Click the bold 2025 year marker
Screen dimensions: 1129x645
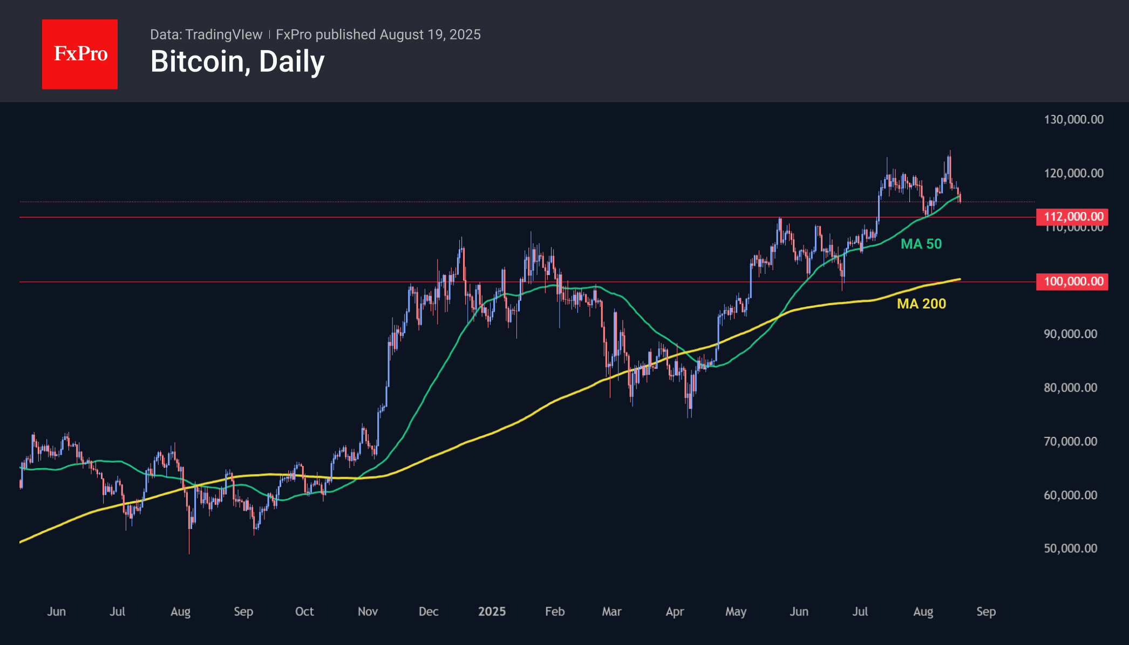click(492, 612)
